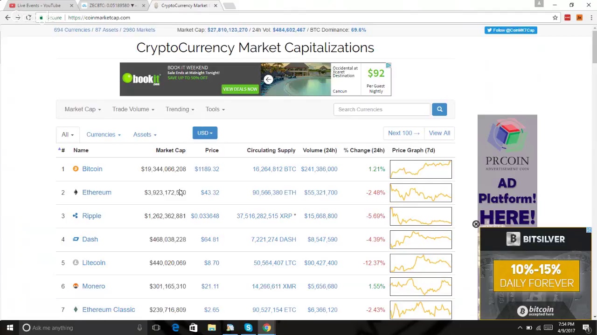Sort by the Price column header
Screen dimensions: 597x335
(212, 150)
